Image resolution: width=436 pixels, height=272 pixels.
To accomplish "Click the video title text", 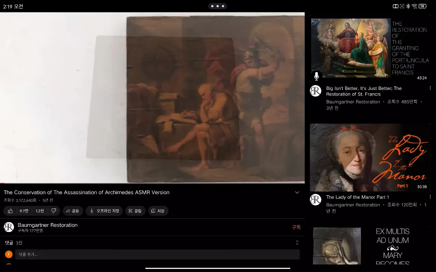I will (86, 192).
